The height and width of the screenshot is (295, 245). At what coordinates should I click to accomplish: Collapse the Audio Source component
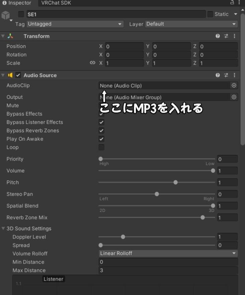tap(3, 75)
